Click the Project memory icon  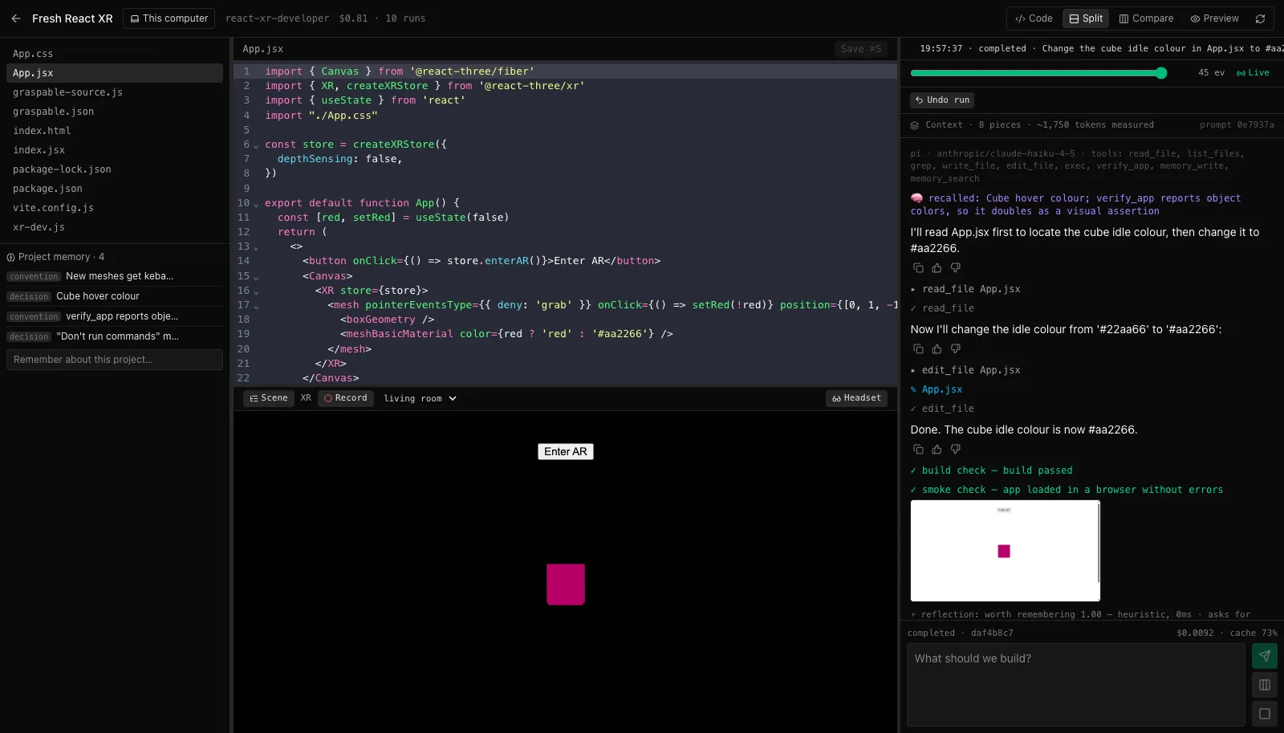[11, 258]
